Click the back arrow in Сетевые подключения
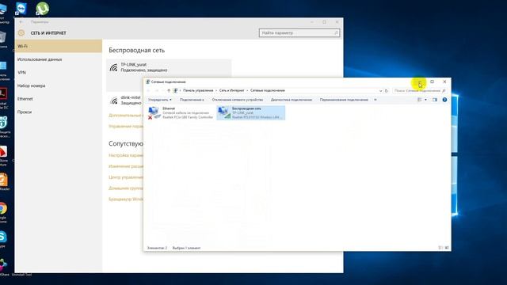The height and width of the screenshot is (285, 507). pyautogui.click(x=149, y=90)
